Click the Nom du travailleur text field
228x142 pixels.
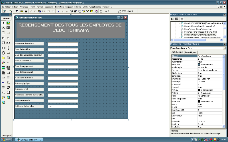tap(63, 50)
